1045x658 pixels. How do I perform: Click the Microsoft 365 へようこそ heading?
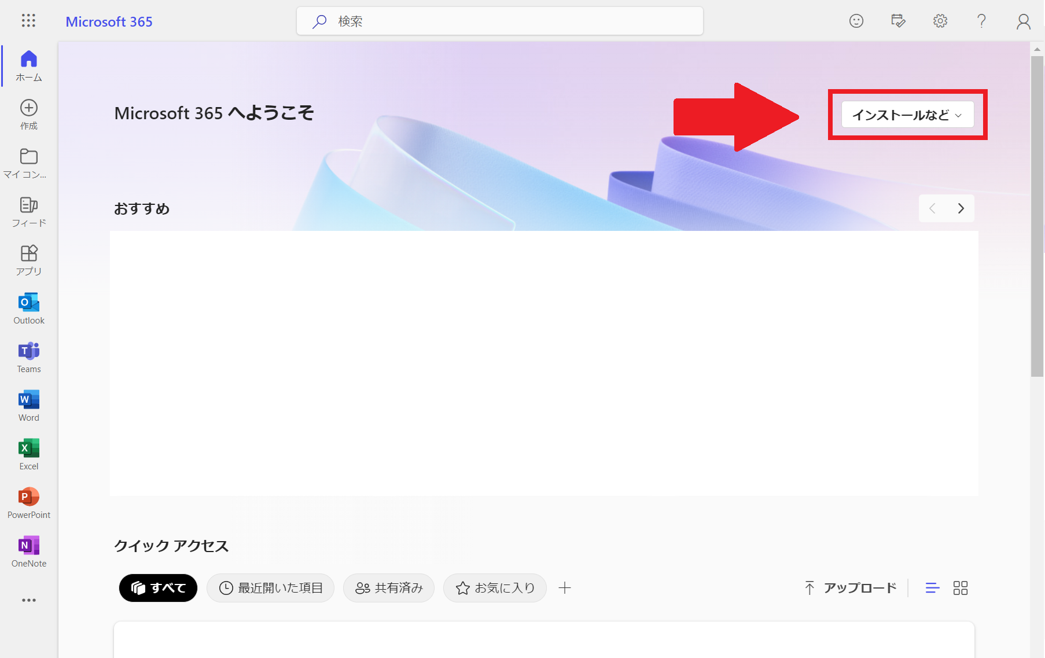(x=214, y=113)
